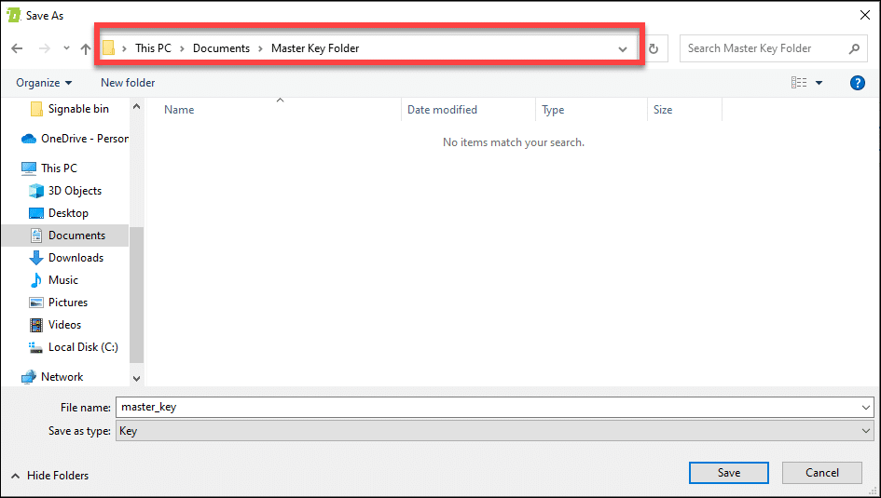Open the Help question mark icon
The image size is (881, 498).
858,83
